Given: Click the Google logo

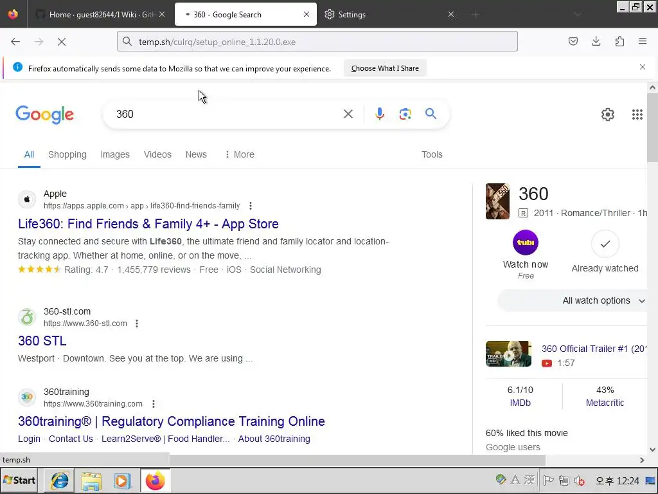Looking at the screenshot, I should pos(45,114).
